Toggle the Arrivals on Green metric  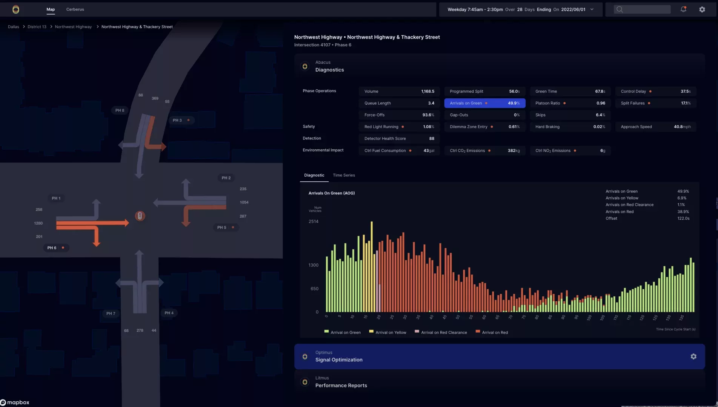(484, 103)
